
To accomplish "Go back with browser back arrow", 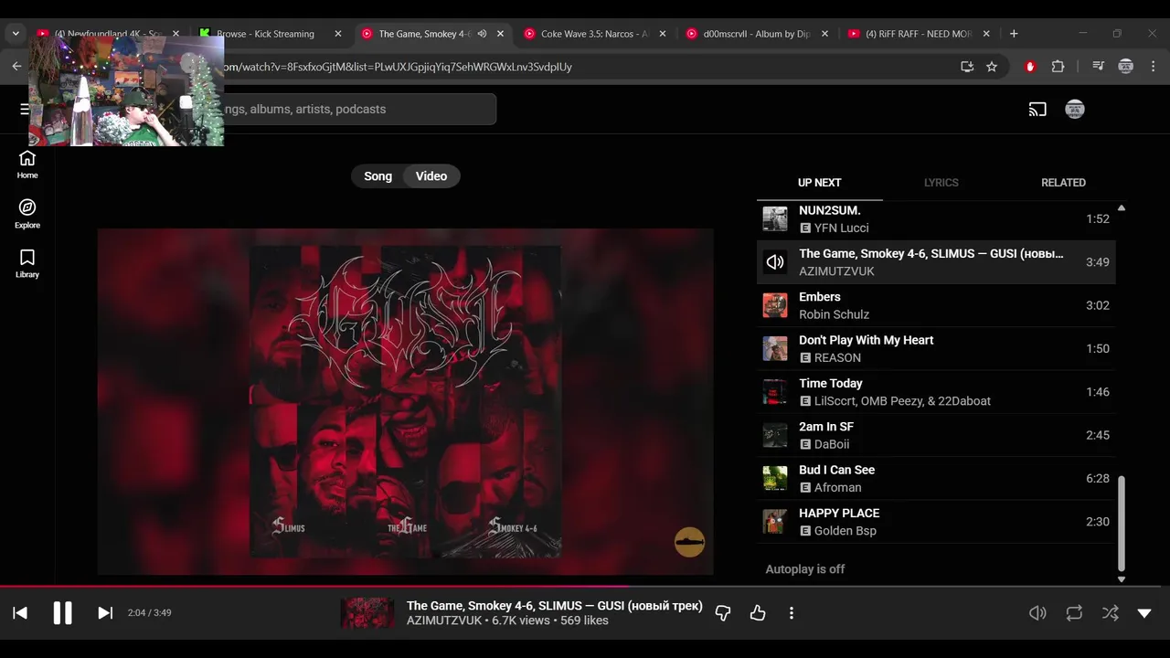I will coord(16,67).
